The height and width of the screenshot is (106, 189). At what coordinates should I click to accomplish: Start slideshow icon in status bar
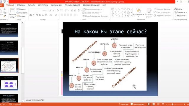[163, 104]
